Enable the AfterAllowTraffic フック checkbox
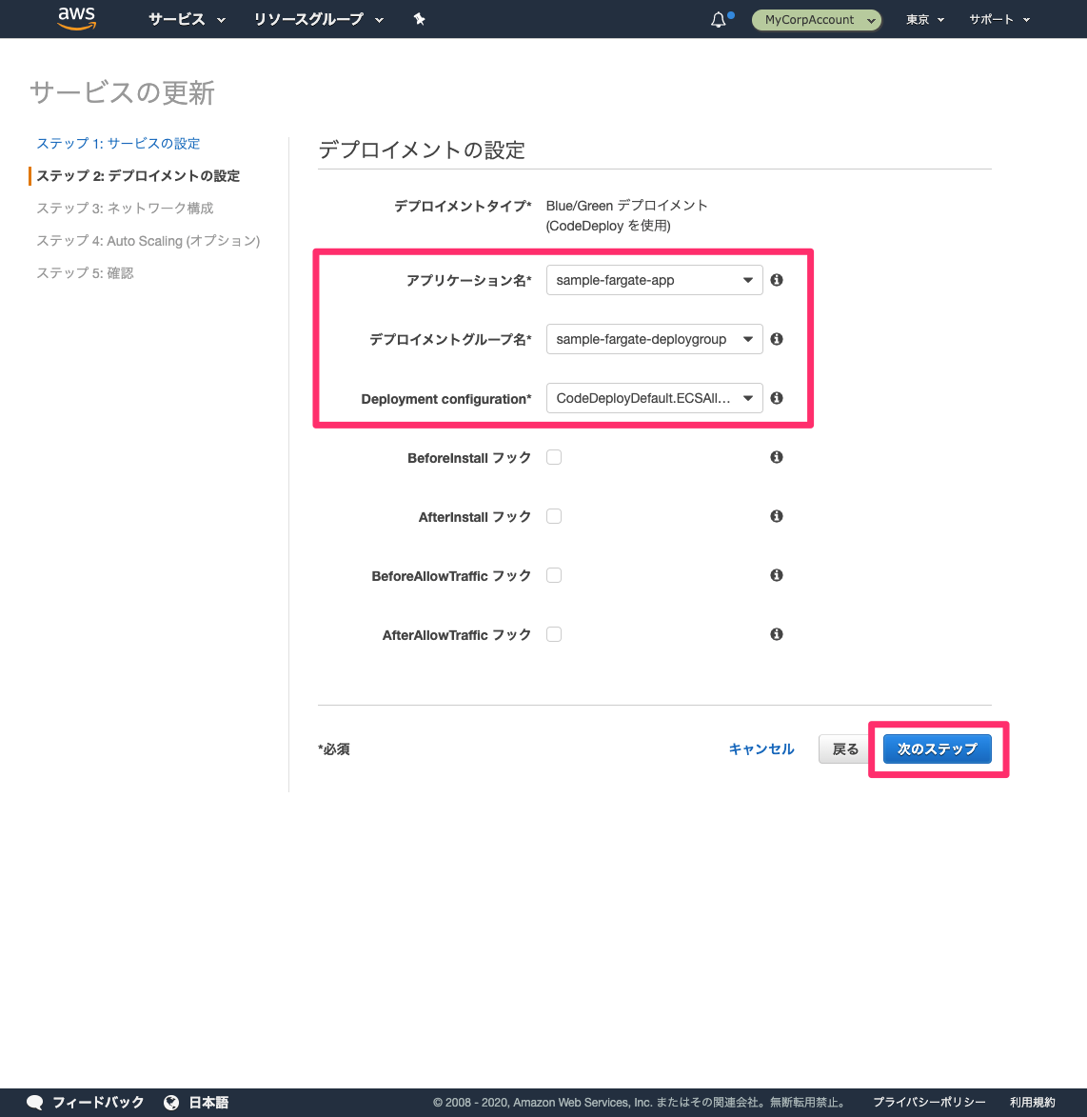Viewport: 1087px width, 1117px height. [x=554, y=633]
